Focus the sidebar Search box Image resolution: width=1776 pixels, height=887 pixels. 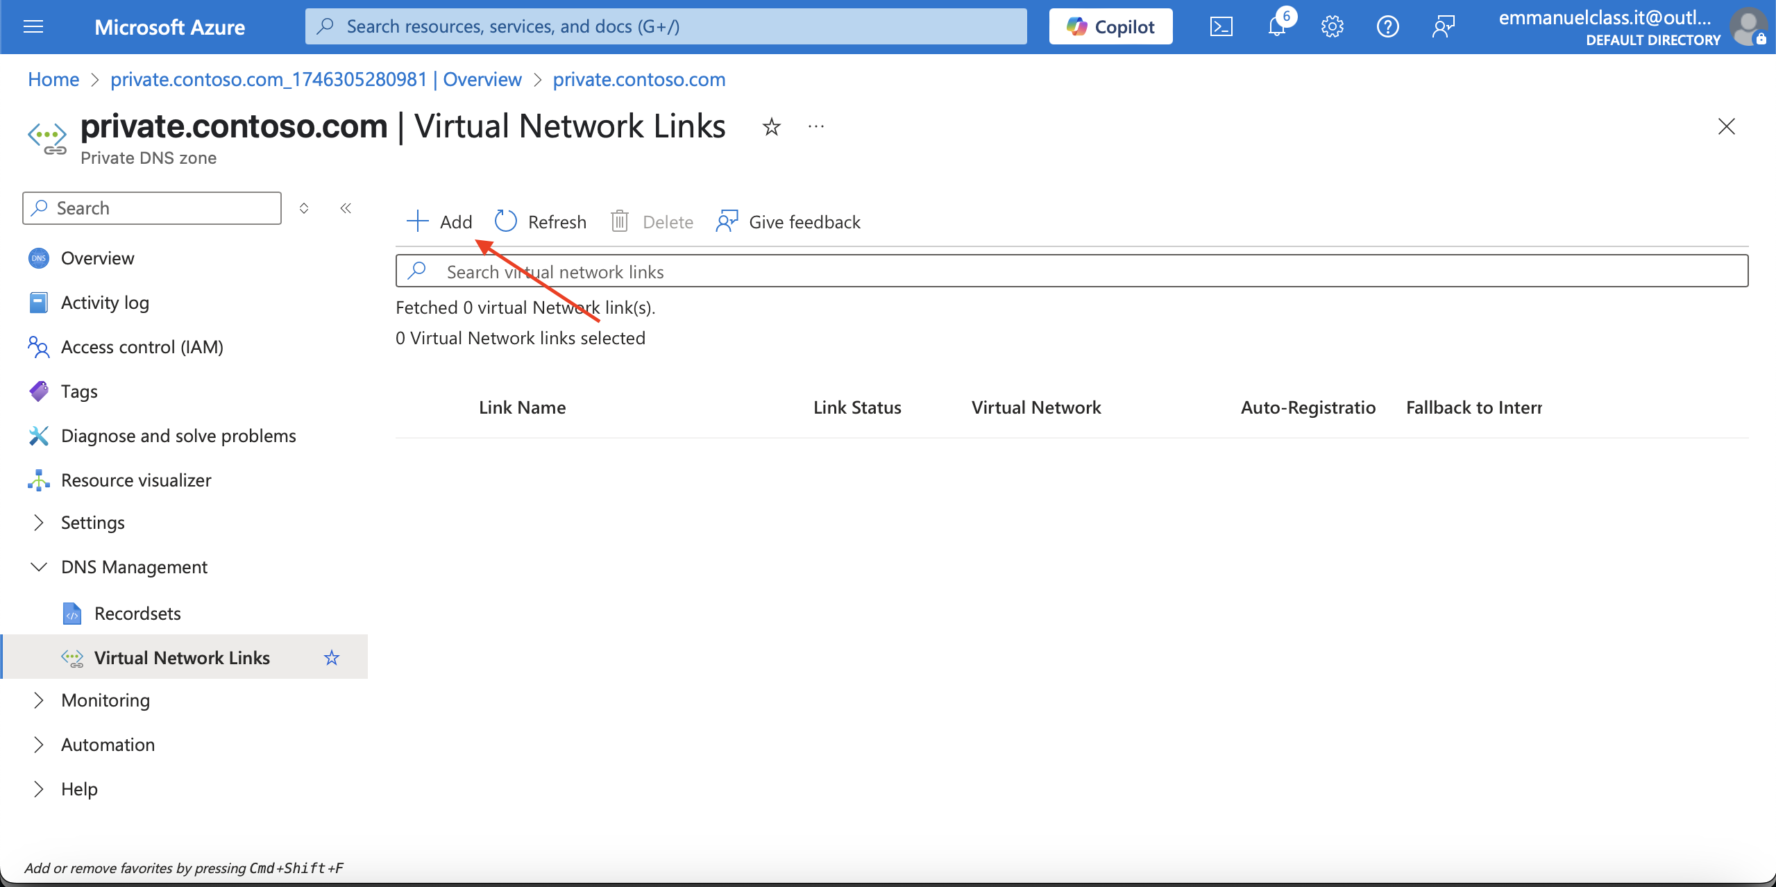152,208
